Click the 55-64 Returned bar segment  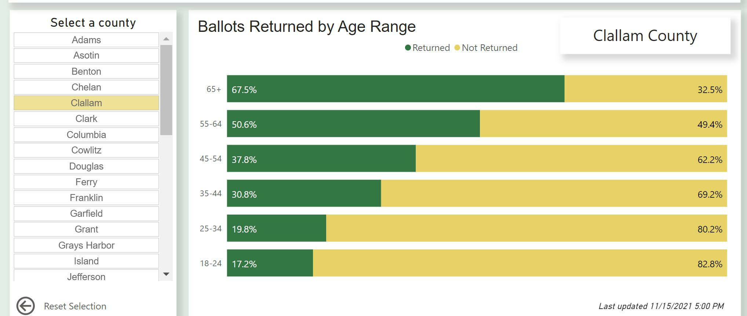(353, 124)
